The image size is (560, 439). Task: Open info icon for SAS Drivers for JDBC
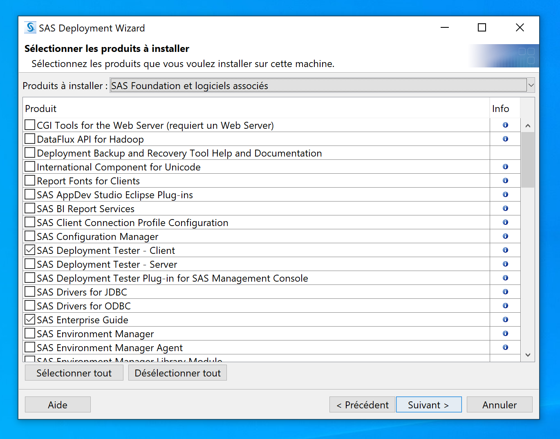[x=505, y=292]
